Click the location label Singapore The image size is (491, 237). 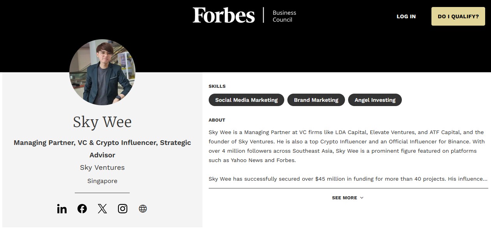pyautogui.click(x=102, y=181)
